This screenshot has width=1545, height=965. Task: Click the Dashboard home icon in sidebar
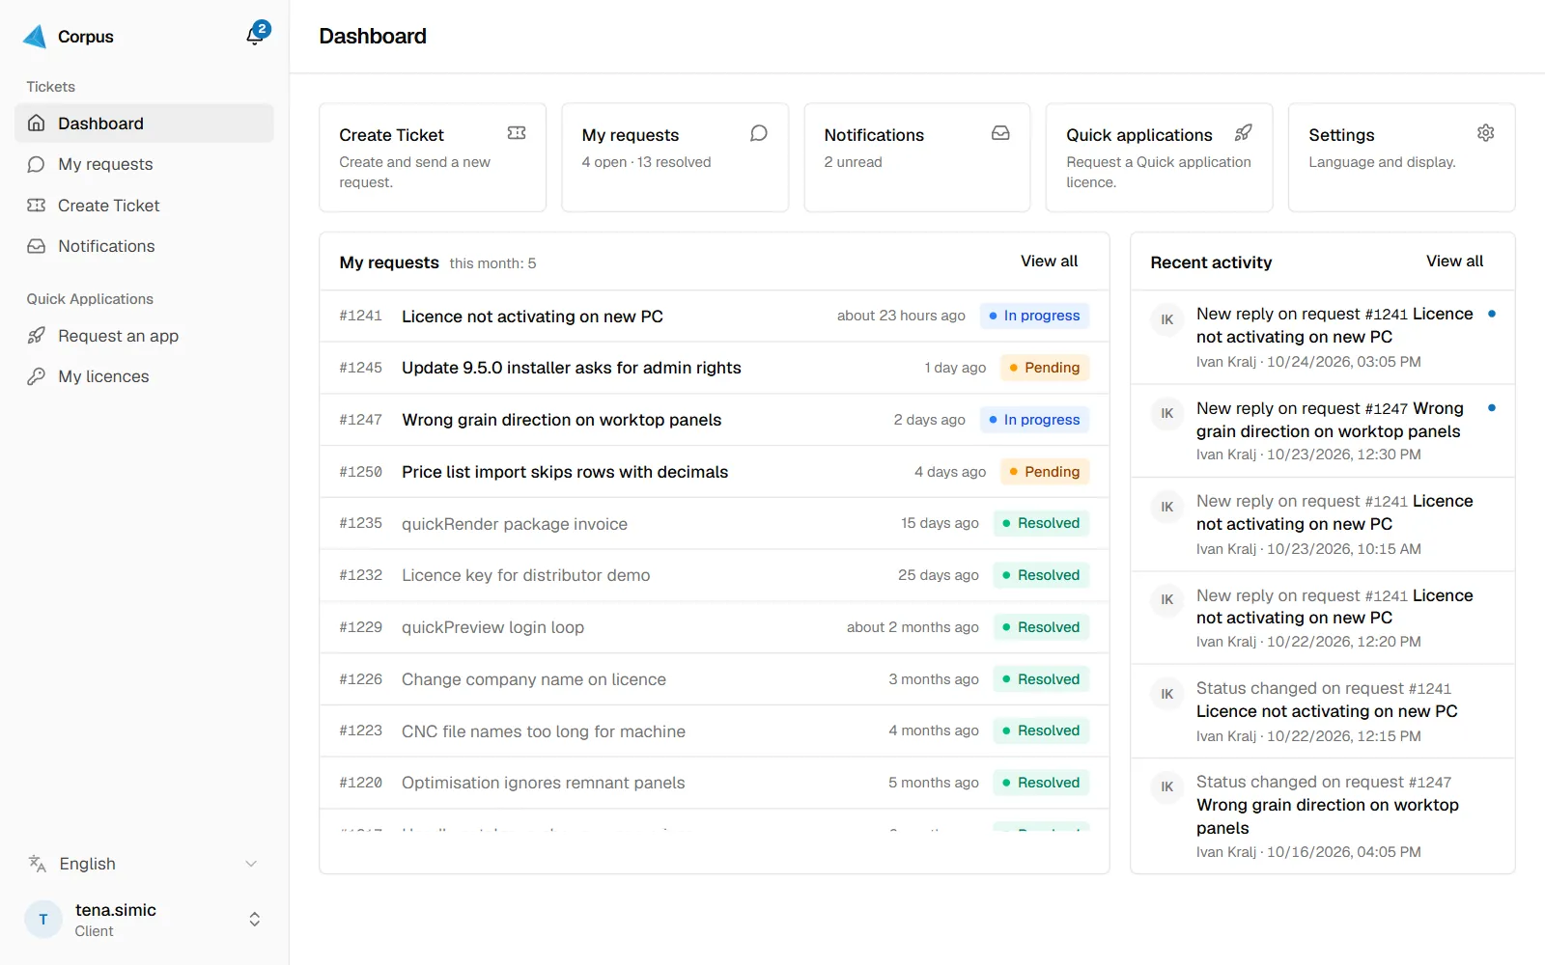37,124
